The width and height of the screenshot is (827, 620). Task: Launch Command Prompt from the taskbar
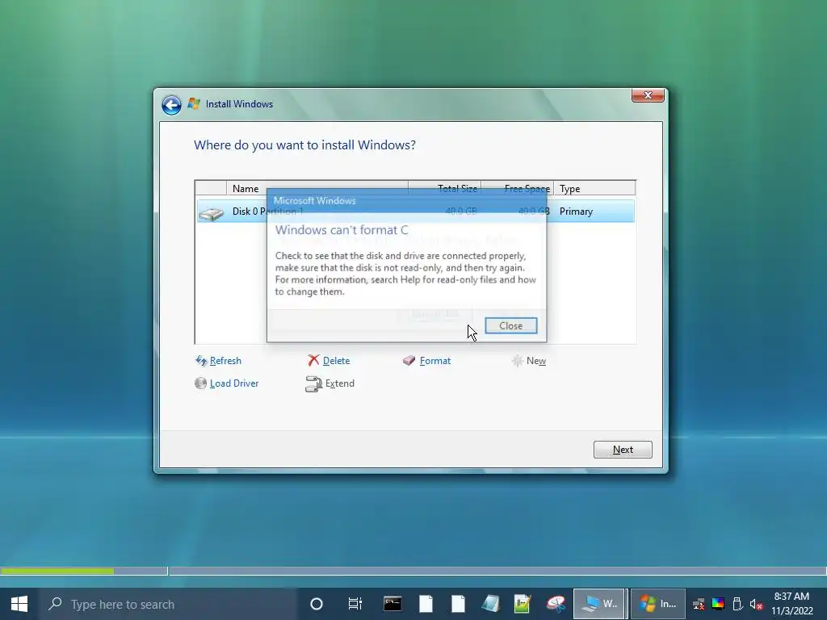click(x=392, y=604)
